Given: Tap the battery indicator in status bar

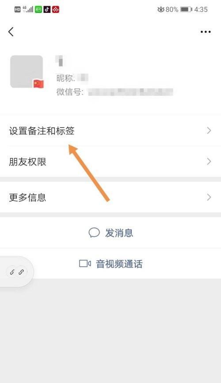Looking at the screenshot, I should pos(186,10).
